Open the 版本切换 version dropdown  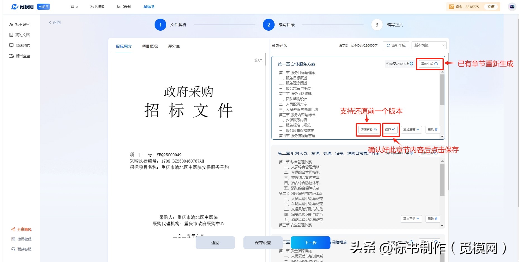click(429, 45)
